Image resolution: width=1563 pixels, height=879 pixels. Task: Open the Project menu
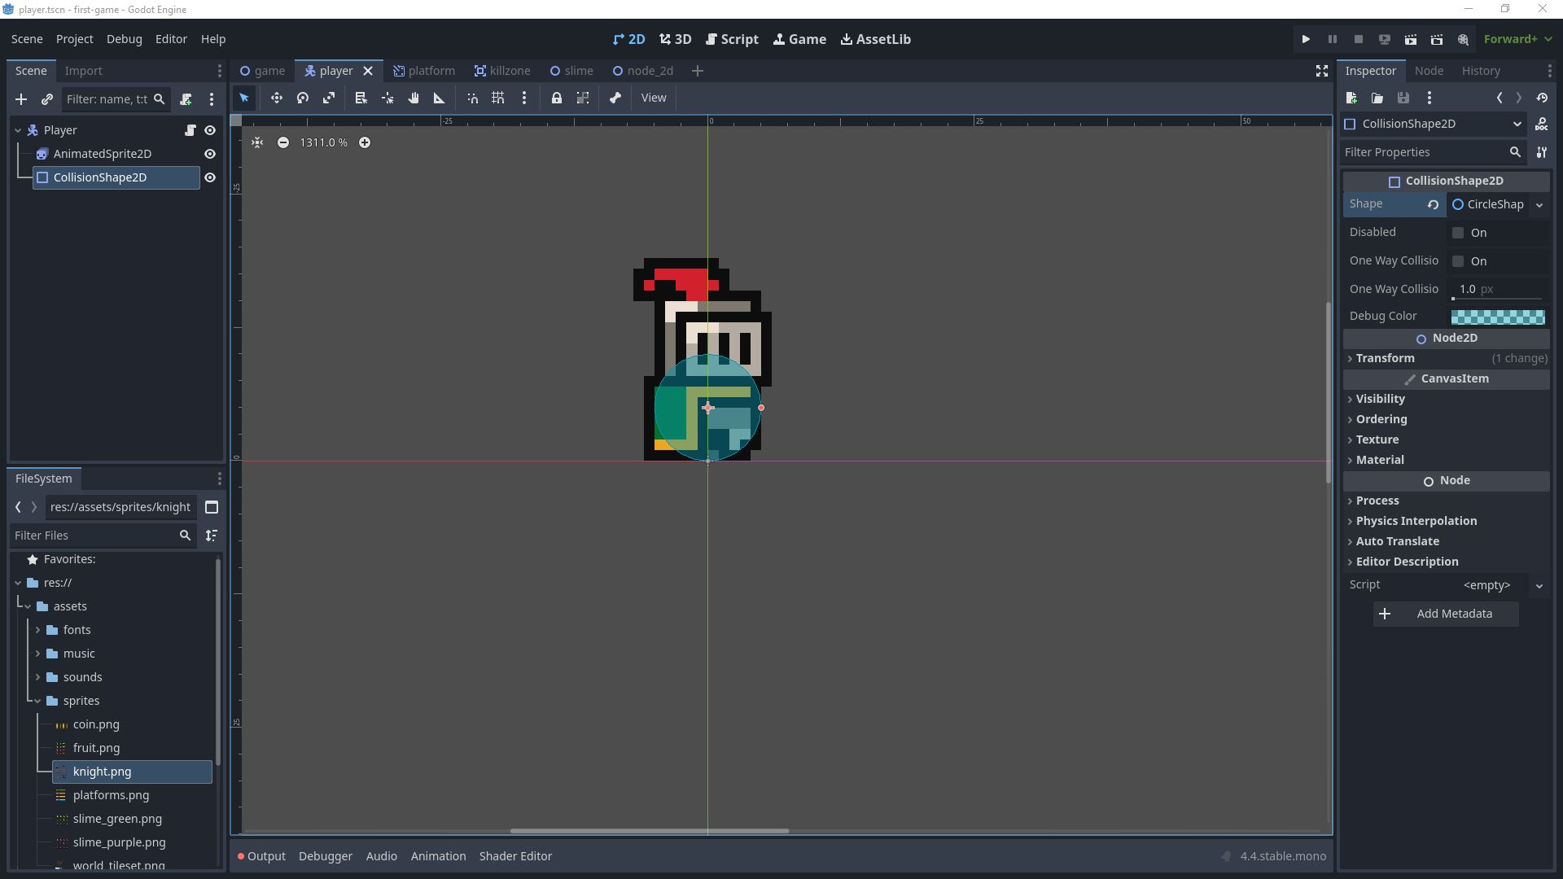coord(74,39)
